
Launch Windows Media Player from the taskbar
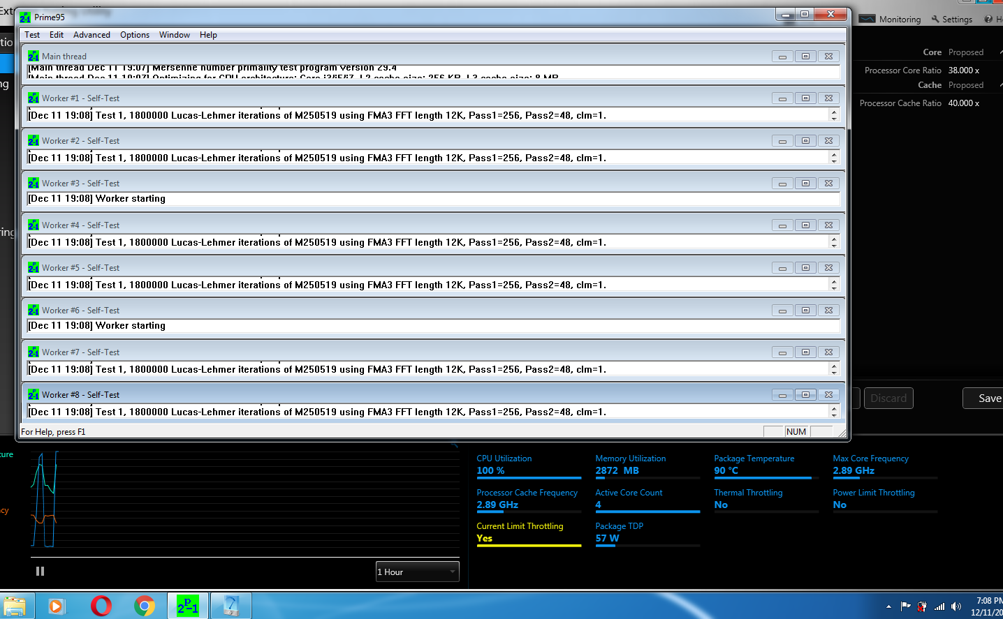[56, 606]
